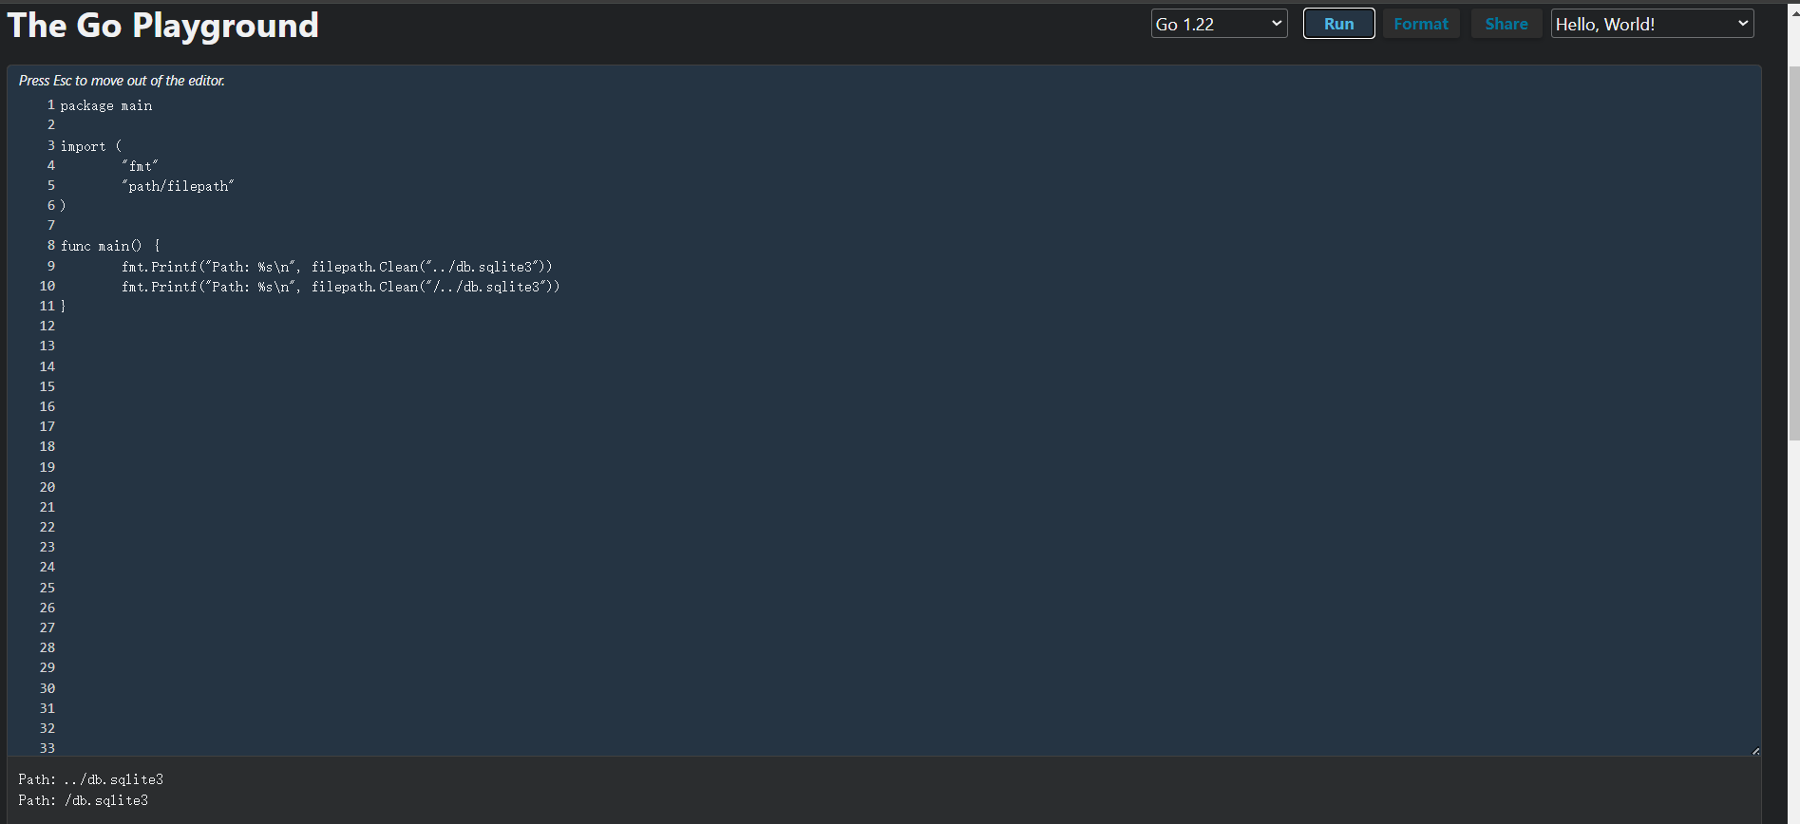The image size is (1800, 824).
Task: Click the 'func main() {' line
Action: pyautogui.click(x=110, y=246)
